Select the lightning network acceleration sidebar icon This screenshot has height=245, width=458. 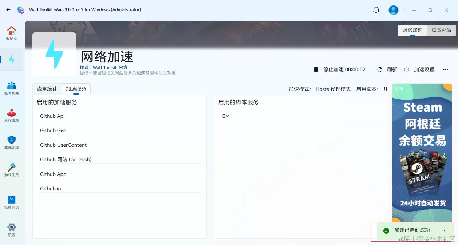12,60
